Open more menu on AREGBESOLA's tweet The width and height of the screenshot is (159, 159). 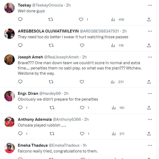click(150, 31)
